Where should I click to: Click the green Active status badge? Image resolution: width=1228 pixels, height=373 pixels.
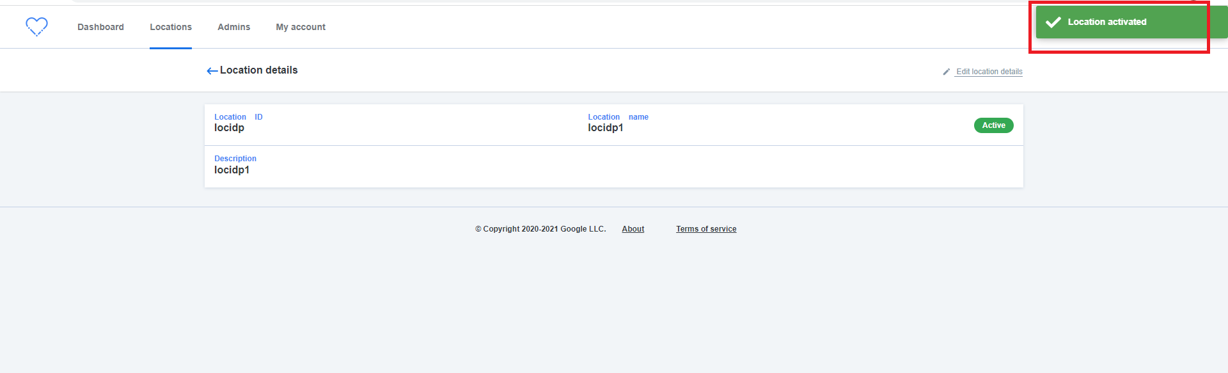tap(993, 125)
